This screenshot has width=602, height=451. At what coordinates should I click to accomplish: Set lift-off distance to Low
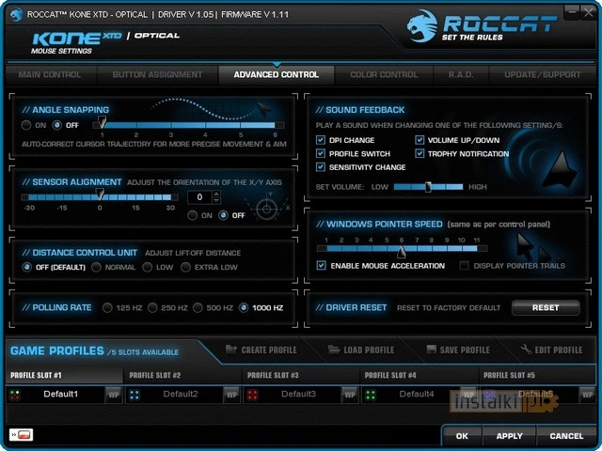[x=147, y=267]
